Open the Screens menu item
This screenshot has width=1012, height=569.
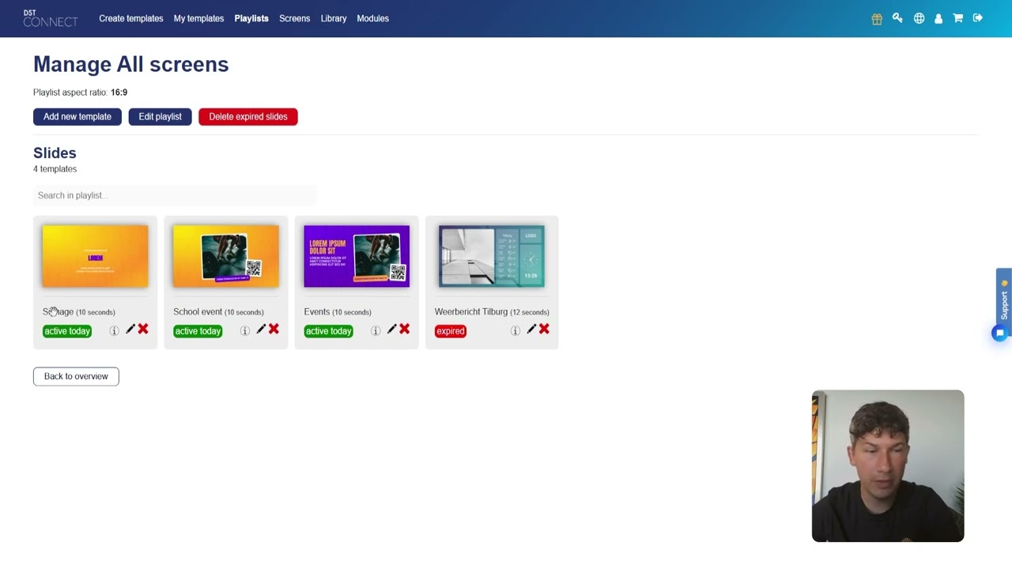point(294,18)
